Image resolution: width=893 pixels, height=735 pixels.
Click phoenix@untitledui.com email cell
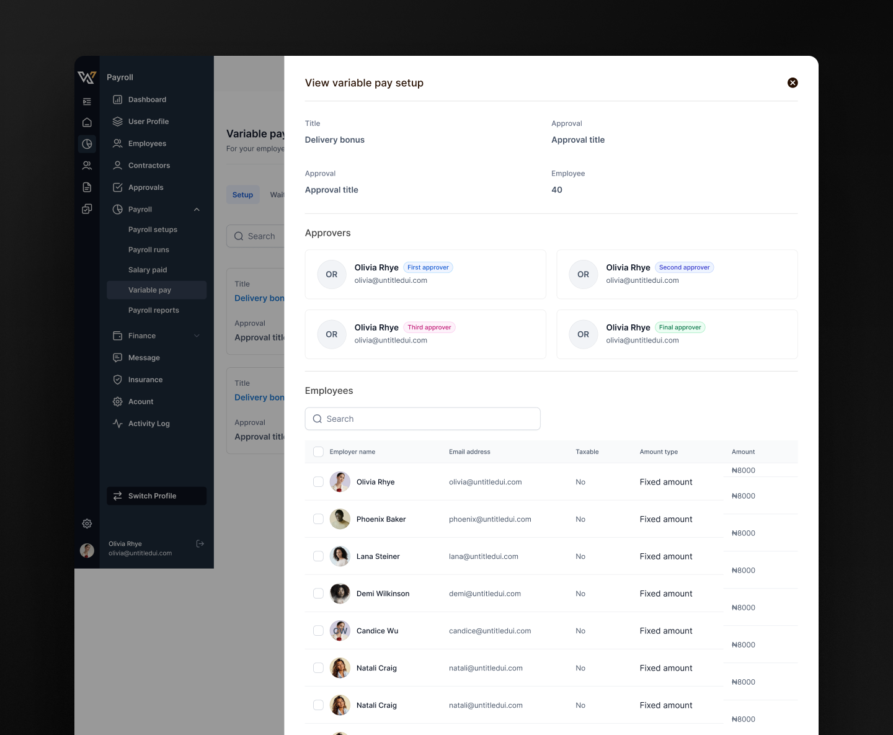490,519
